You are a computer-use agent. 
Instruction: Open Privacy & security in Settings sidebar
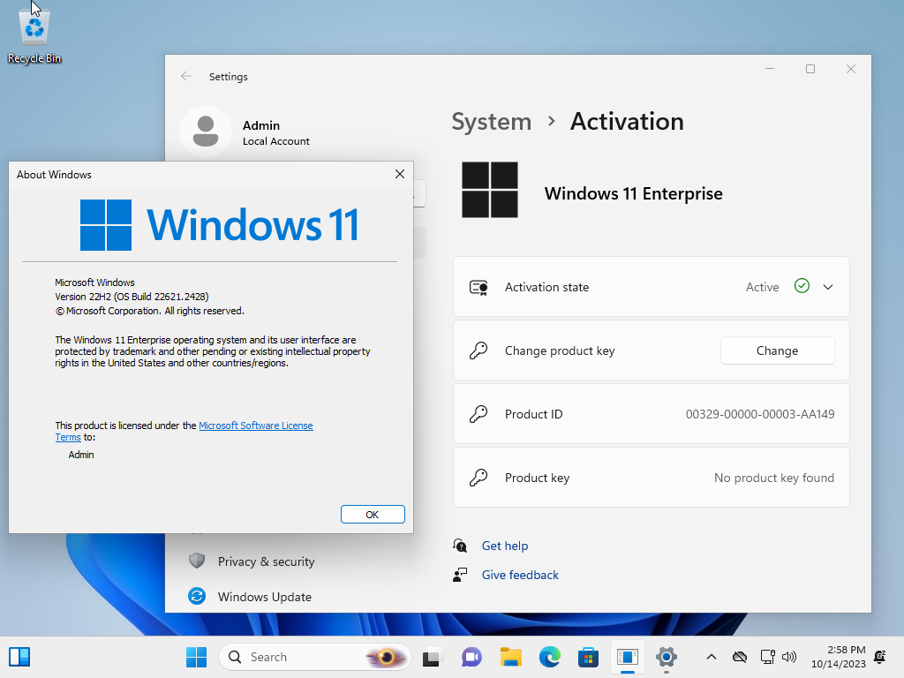(x=267, y=561)
